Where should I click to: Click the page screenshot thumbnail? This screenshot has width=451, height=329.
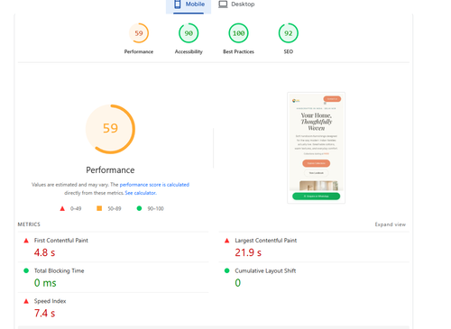click(317, 148)
